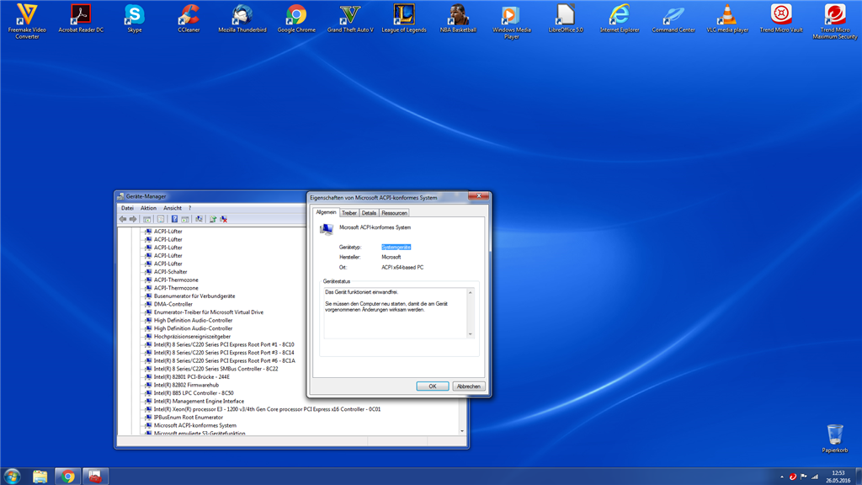
Task: Open Acrobat Reader DC desktop shortcut
Action: [81, 19]
